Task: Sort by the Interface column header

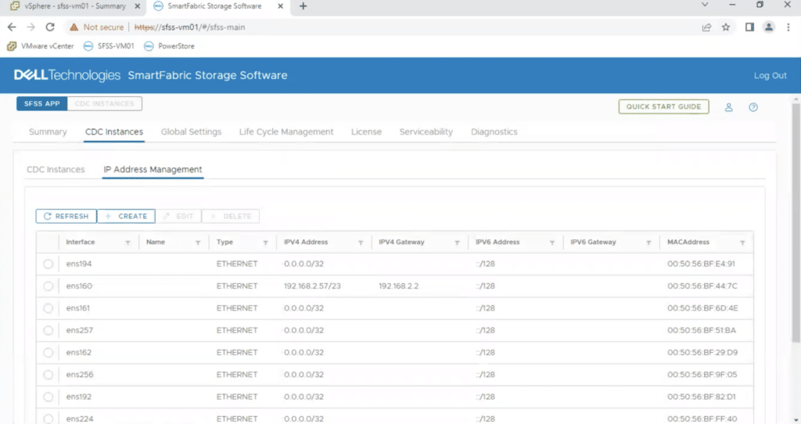Action: [x=81, y=243]
